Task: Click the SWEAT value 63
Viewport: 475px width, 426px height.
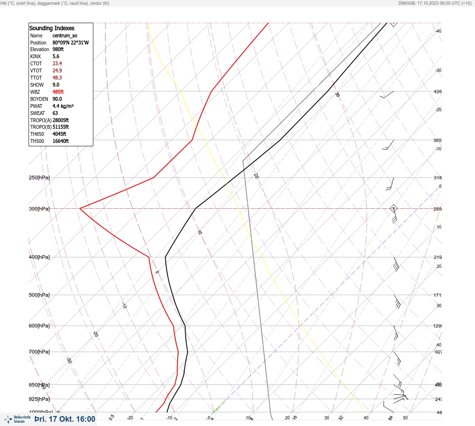Action: click(55, 113)
